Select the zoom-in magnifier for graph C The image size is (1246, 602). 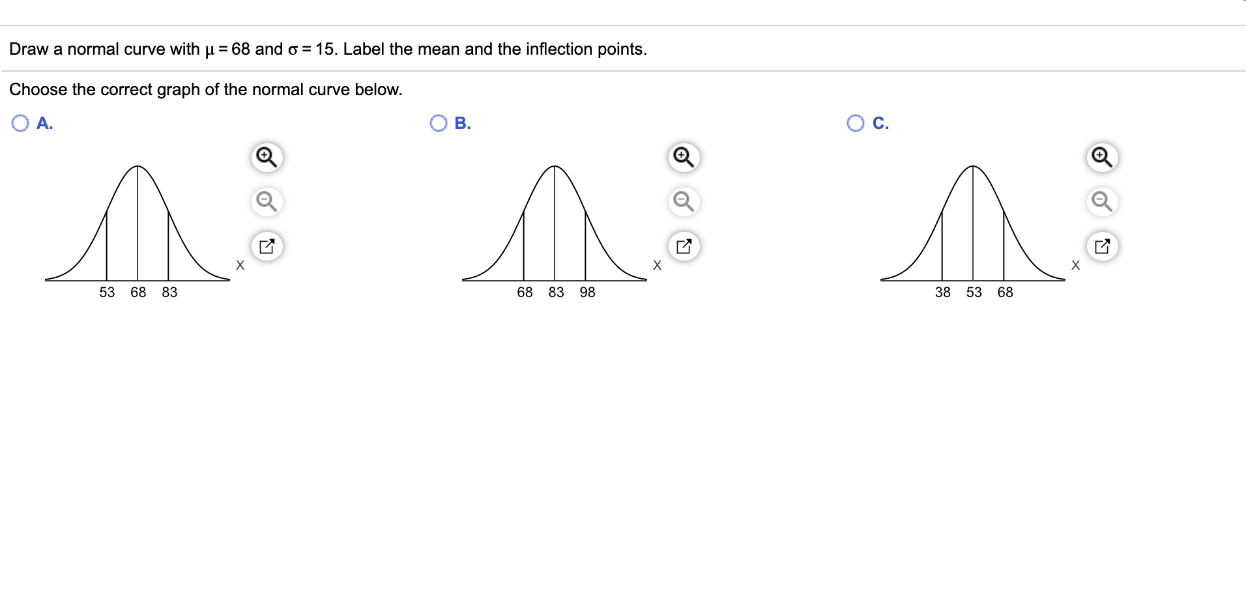pyautogui.click(x=1102, y=157)
